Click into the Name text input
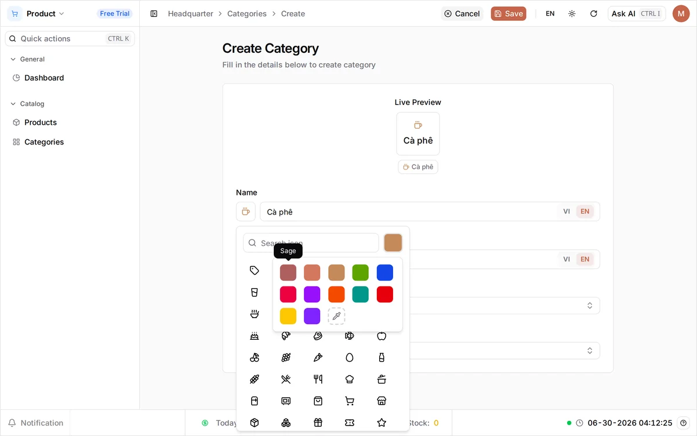This screenshot has width=697, height=436. click(x=409, y=212)
